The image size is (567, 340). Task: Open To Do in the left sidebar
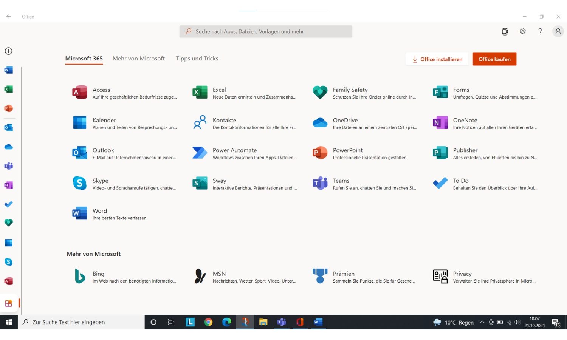[9, 204]
